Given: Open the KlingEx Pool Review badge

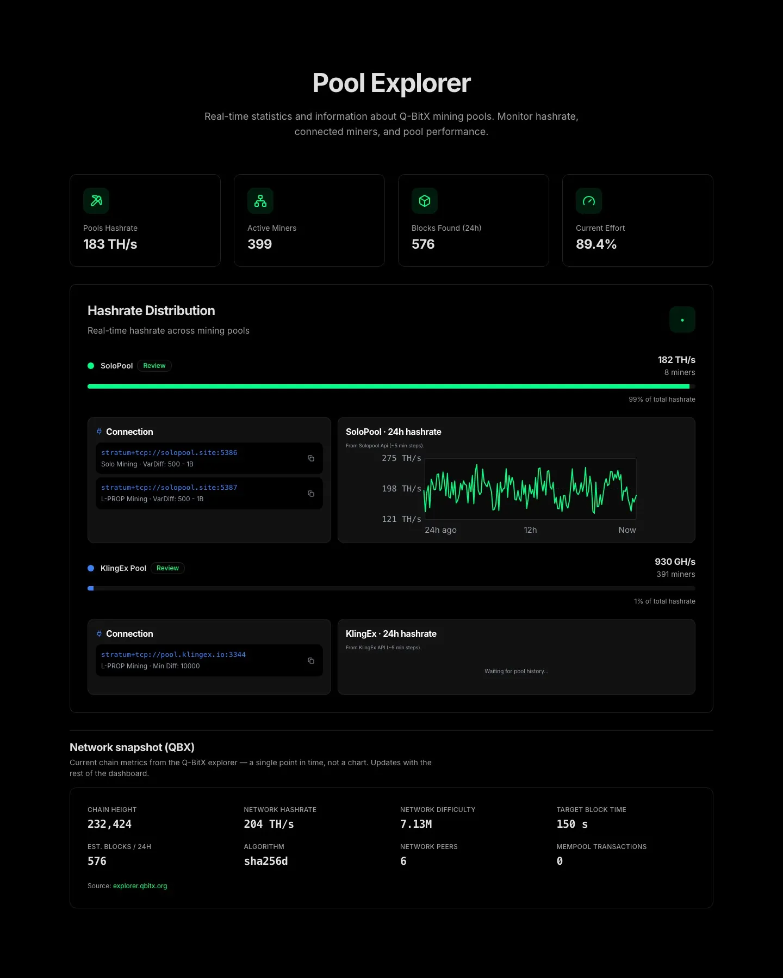Looking at the screenshot, I should [x=167, y=568].
